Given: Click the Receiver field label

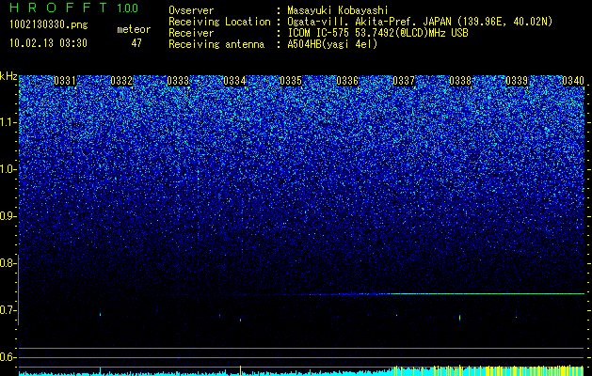Looking at the screenshot, I should (x=191, y=33).
